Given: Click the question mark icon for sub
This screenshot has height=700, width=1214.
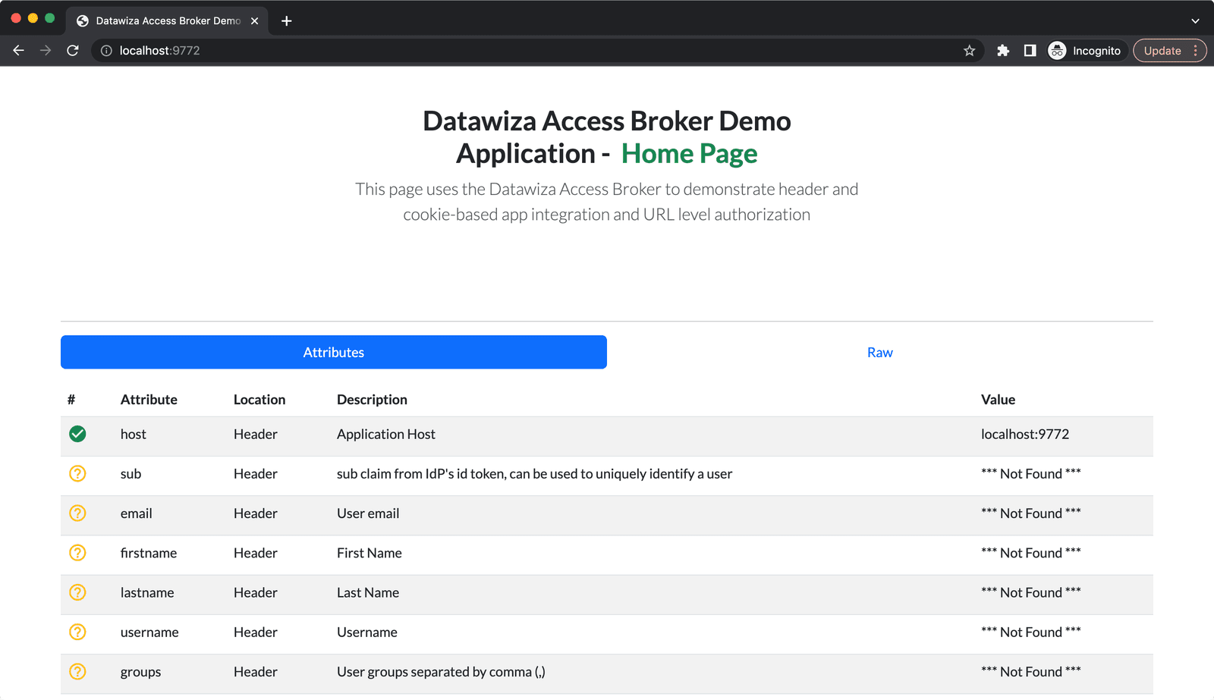Looking at the screenshot, I should coord(77,473).
